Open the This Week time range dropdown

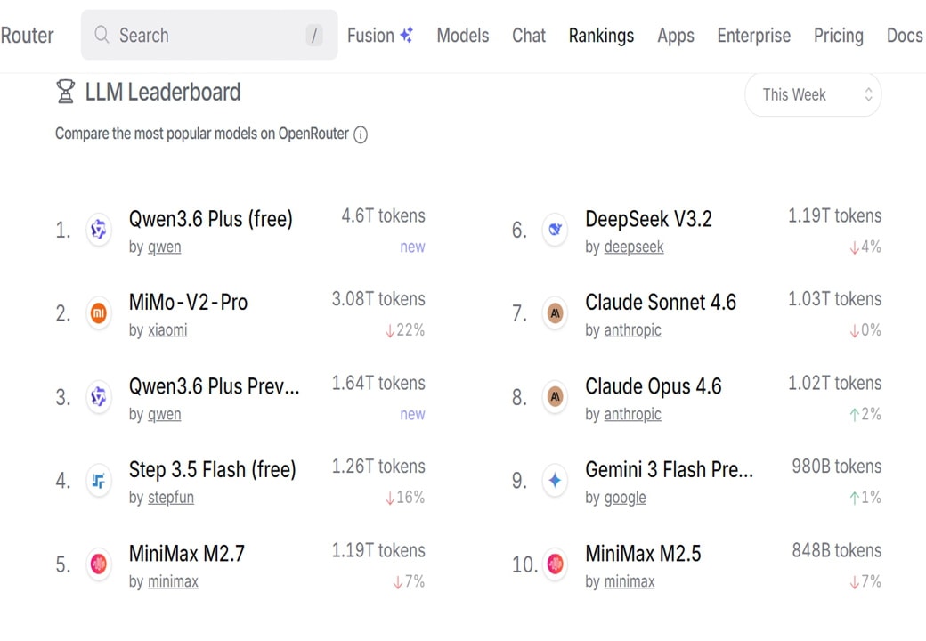(812, 95)
